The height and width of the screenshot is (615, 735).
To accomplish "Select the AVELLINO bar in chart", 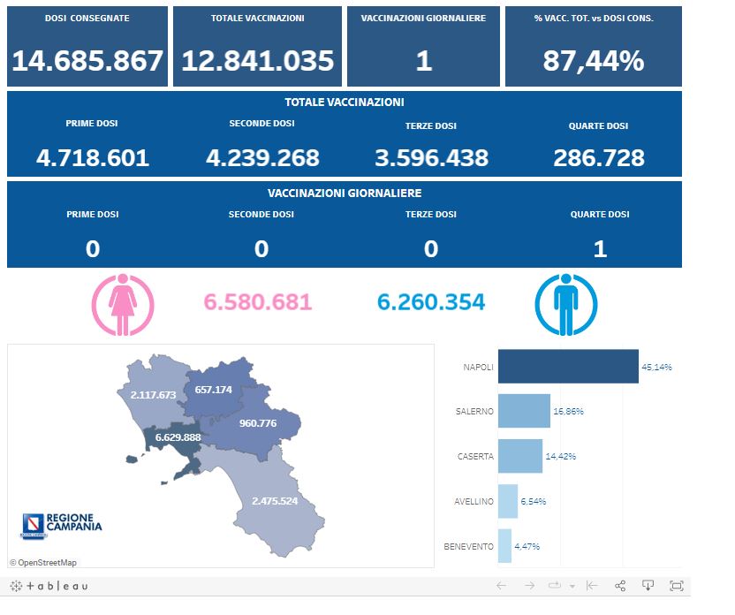I will 507,501.
